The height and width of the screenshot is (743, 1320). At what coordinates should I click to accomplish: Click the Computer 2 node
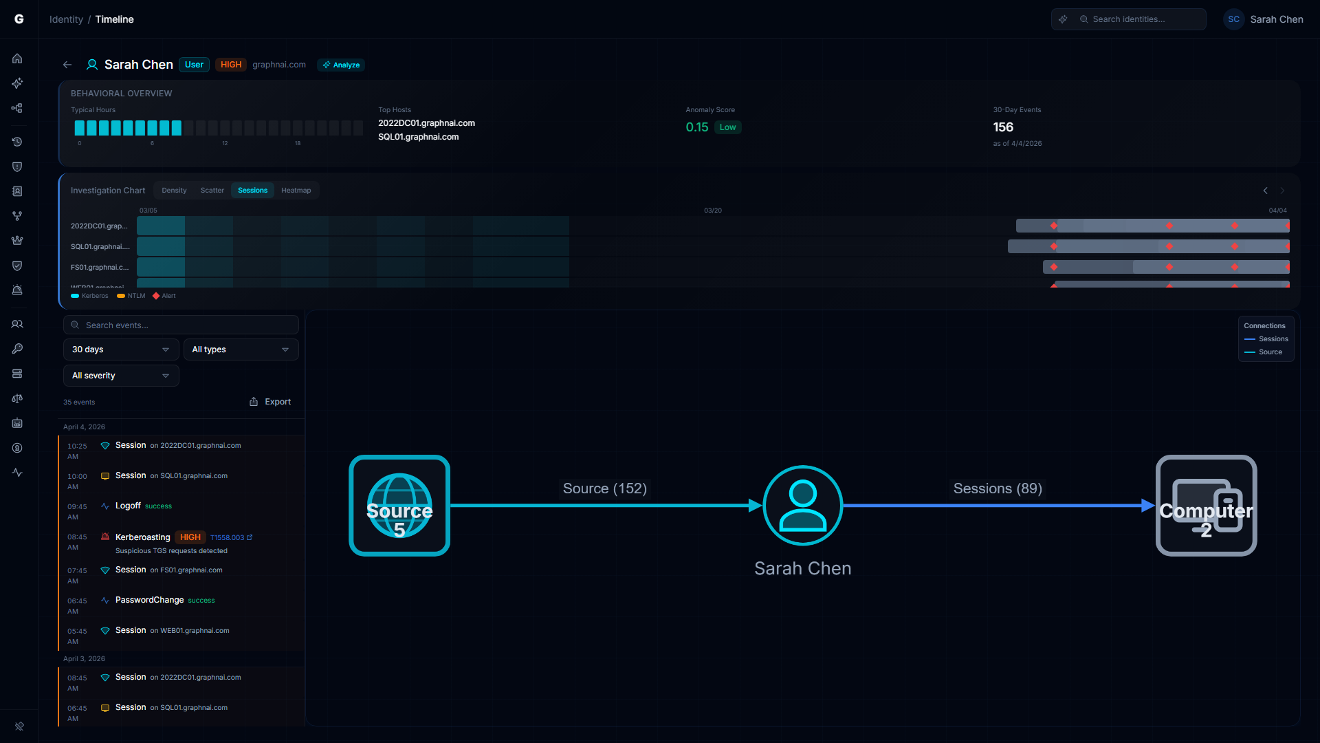click(x=1206, y=506)
